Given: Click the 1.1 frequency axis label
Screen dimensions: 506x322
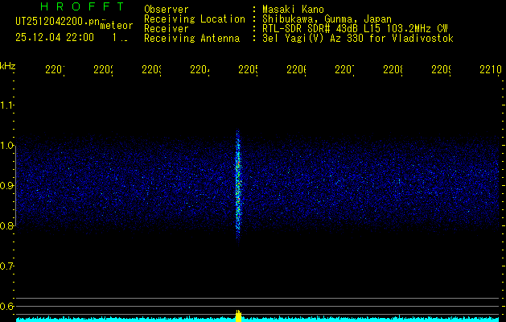Looking at the screenshot, I should pyautogui.click(x=7, y=105).
